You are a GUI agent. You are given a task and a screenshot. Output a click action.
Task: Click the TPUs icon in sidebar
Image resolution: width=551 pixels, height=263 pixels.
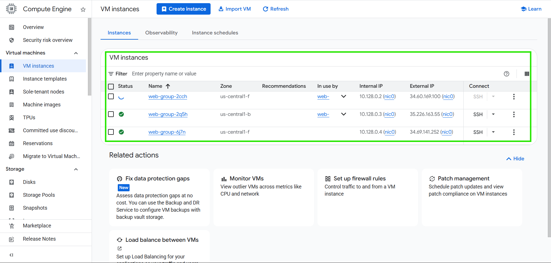[x=11, y=118]
